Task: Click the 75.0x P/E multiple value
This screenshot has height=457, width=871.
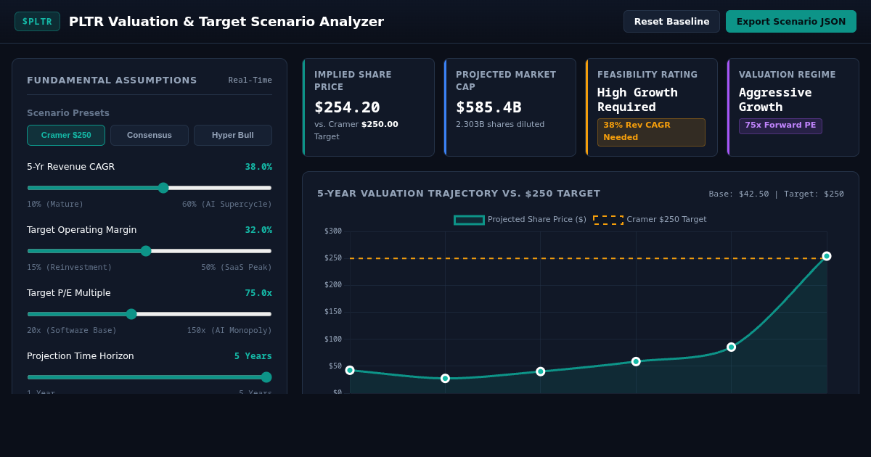Action: pyautogui.click(x=258, y=293)
